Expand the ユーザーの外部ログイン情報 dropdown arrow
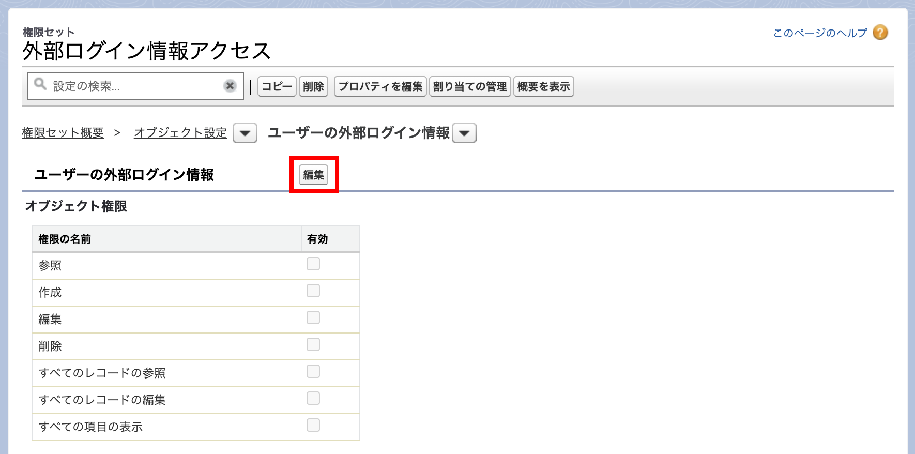Viewport: 915px width, 454px height. pos(464,133)
